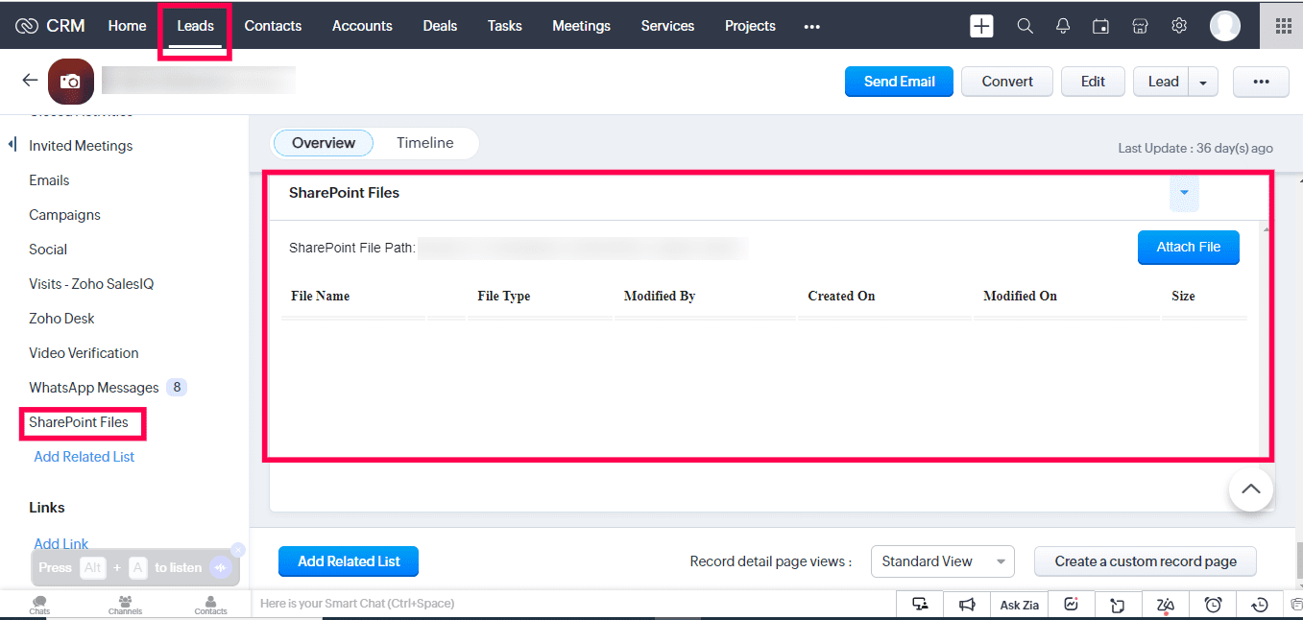
Task: Open the Contacts module tab
Action: point(273,26)
